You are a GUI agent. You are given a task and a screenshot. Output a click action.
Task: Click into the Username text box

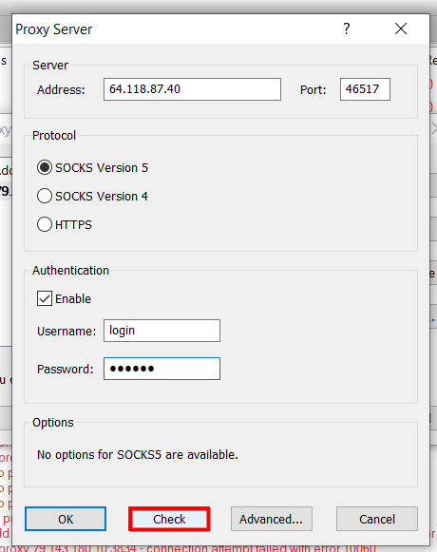click(162, 331)
